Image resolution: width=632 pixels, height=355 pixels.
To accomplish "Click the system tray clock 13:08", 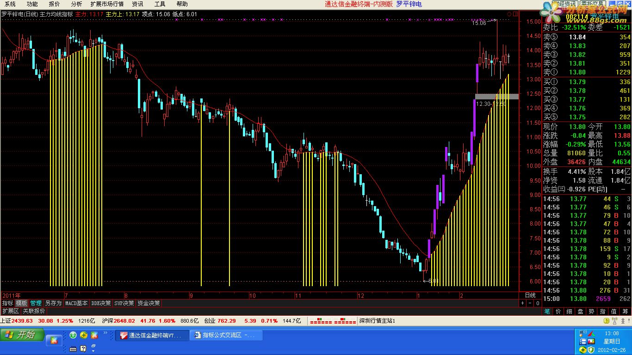I will (611, 333).
